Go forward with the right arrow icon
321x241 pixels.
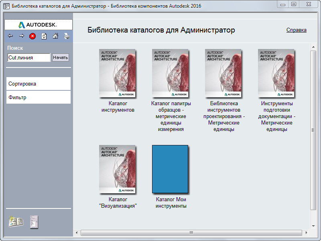tap(22, 36)
